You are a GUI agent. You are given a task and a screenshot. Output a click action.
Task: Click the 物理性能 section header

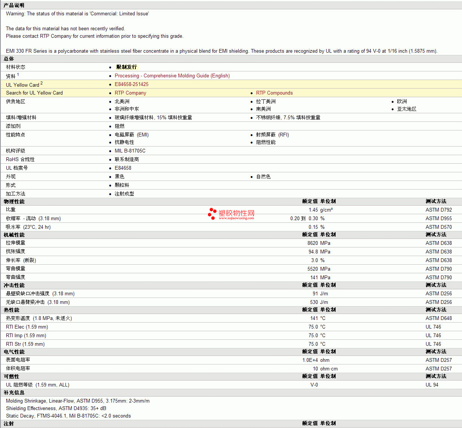(14, 201)
